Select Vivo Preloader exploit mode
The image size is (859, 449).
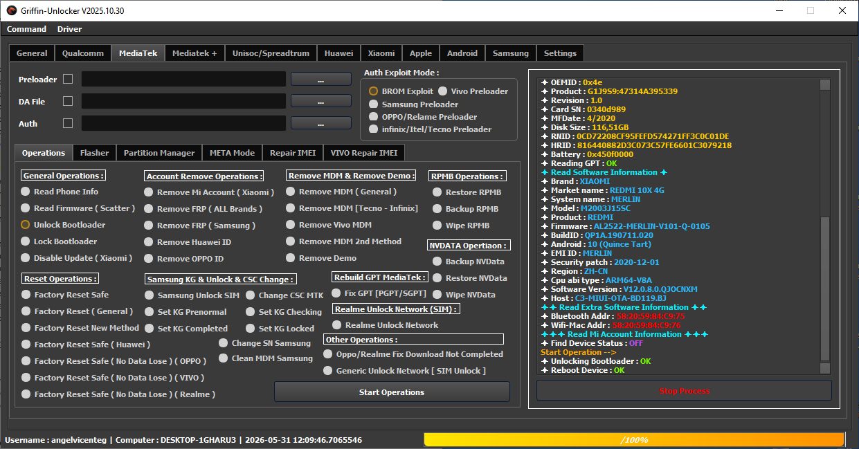coord(473,91)
